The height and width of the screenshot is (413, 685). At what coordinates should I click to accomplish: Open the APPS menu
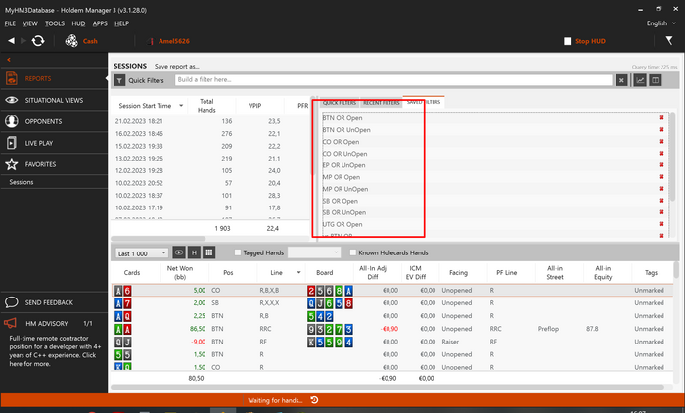100,23
